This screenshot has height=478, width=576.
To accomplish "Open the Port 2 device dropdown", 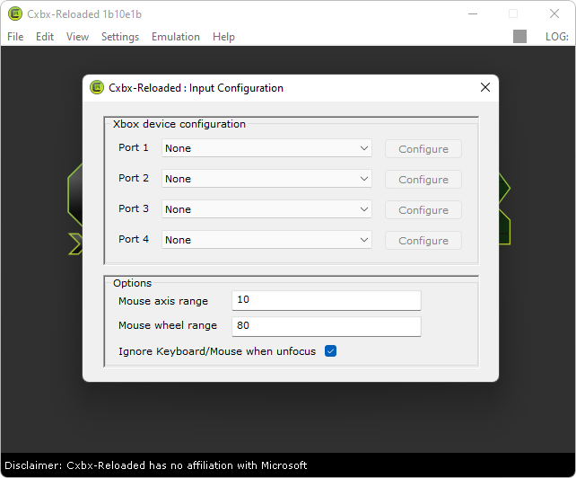I will coord(266,179).
